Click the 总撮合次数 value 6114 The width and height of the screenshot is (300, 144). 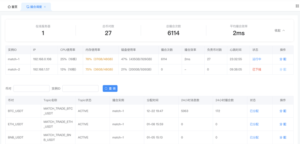click(x=173, y=33)
